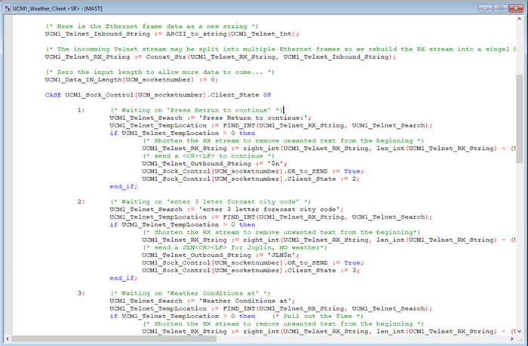Click the line Client_State := 2
Image resolution: width=528 pixels, height=346 pixels.
(250, 179)
